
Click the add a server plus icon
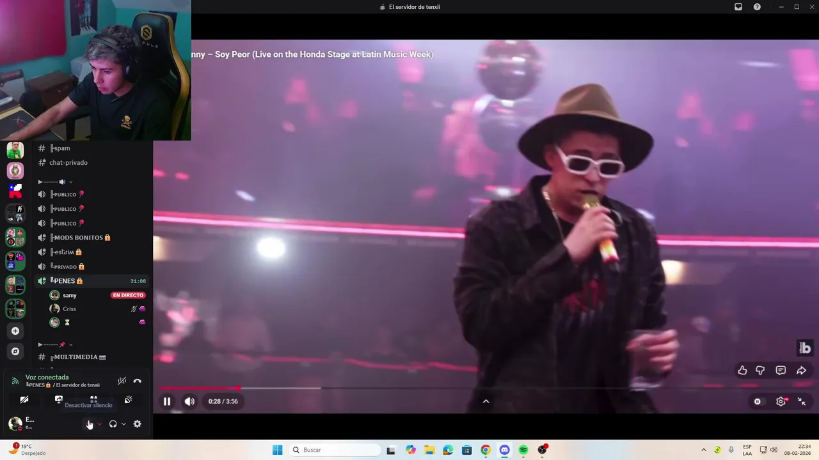pyautogui.click(x=15, y=331)
